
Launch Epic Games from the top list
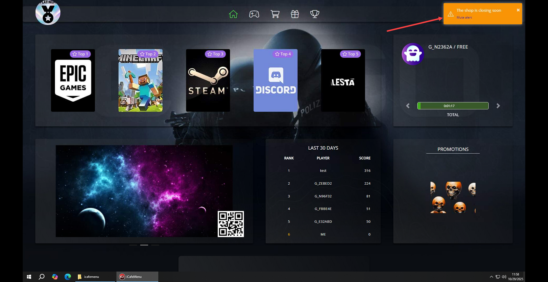(73, 80)
